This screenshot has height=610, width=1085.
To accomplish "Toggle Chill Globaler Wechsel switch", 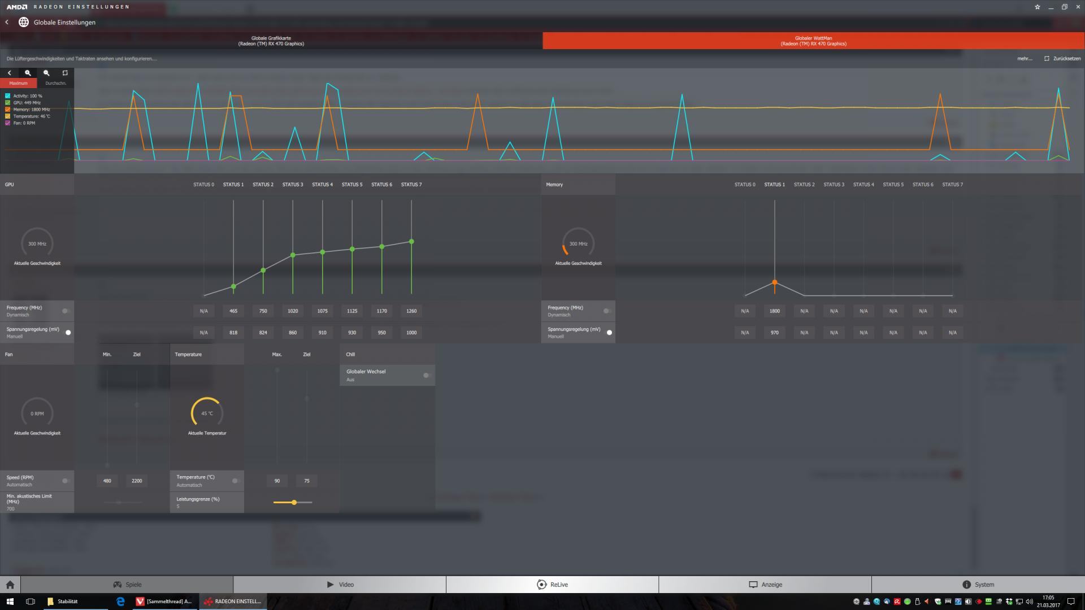I will (427, 375).
